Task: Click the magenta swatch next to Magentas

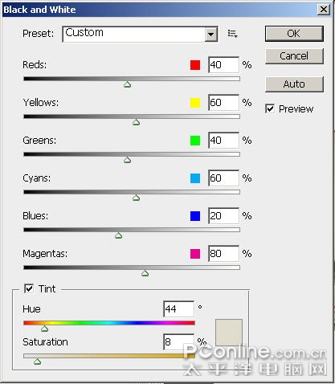Action: click(x=195, y=254)
